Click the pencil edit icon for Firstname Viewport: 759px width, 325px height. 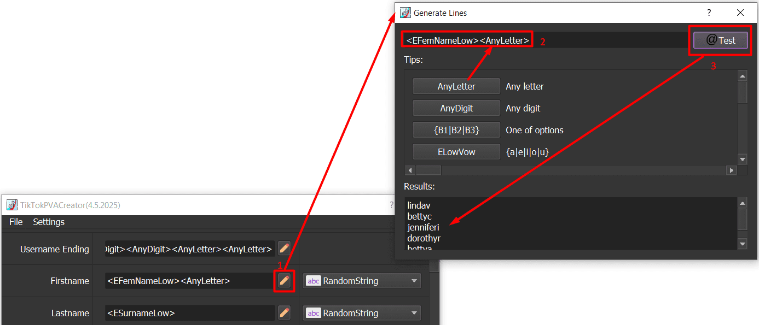[x=284, y=281]
